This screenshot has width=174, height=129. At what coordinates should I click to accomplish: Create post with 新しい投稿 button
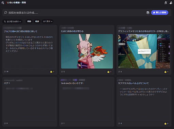click(160, 13)
